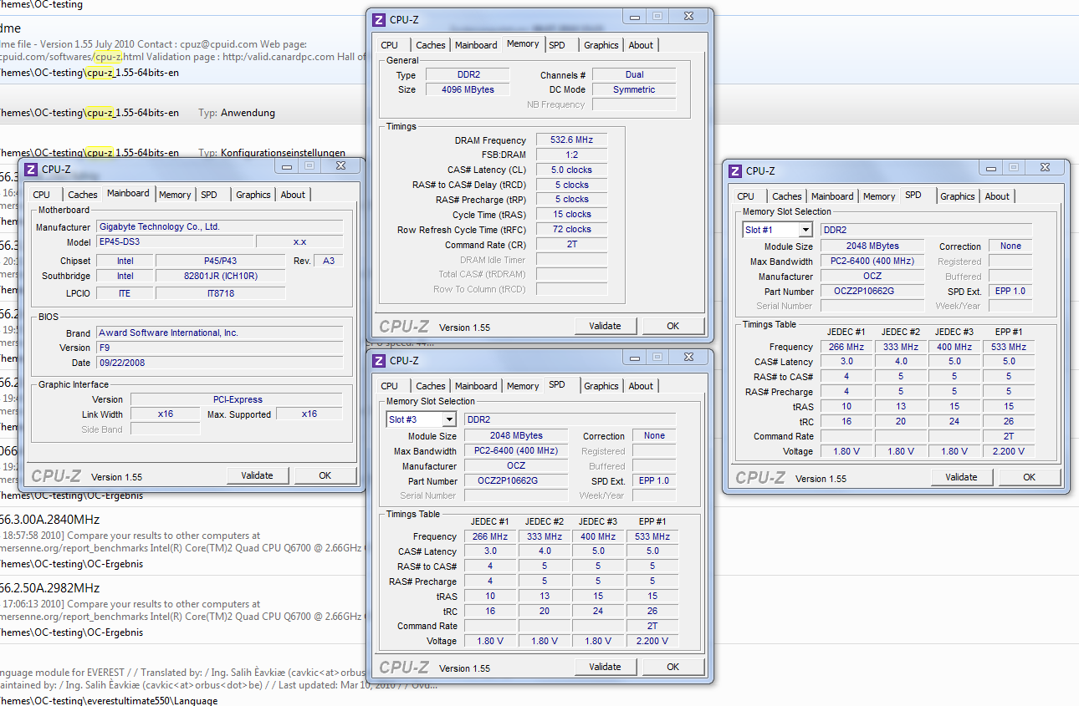Image resolution: width=1079 pixels, height=706 pixels.
Task: Go to Memory tab in Slot #1 SPD window
Action: point(879,196)
